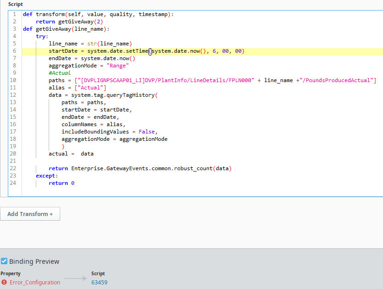The image size is (383, 289).
Task: Click line number 6 in the gutter
Action: coord(14,51)
